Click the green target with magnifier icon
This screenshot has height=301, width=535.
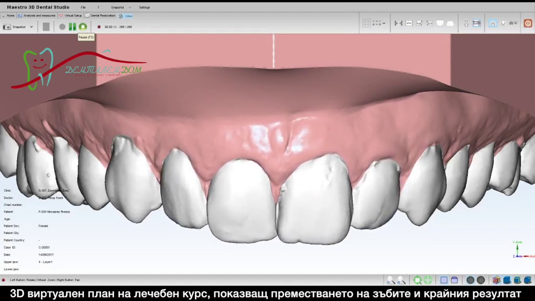(x=417, y=280)
